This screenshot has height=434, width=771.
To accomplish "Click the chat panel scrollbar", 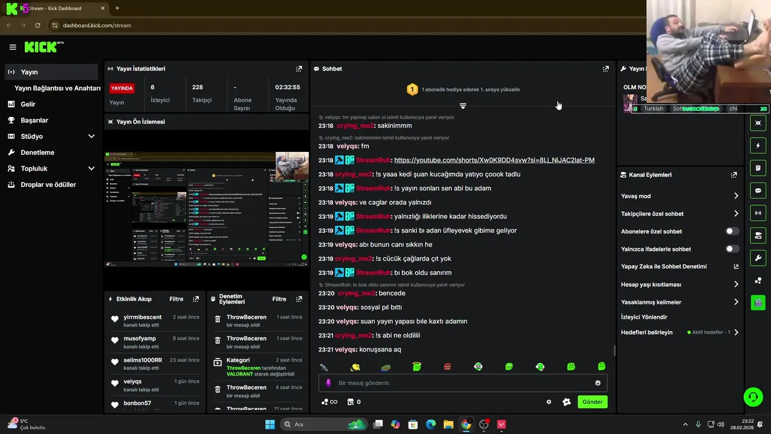I will [x=614, y=350].
